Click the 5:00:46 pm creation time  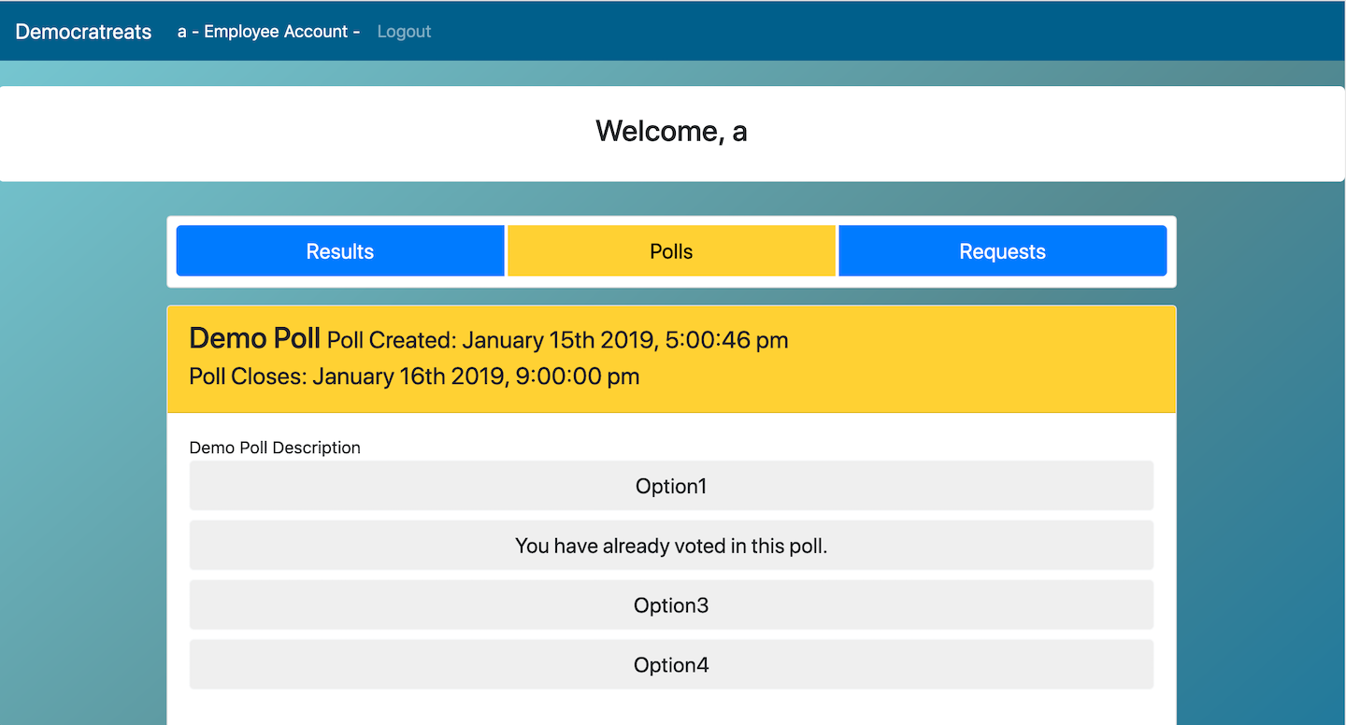point(726,341)
